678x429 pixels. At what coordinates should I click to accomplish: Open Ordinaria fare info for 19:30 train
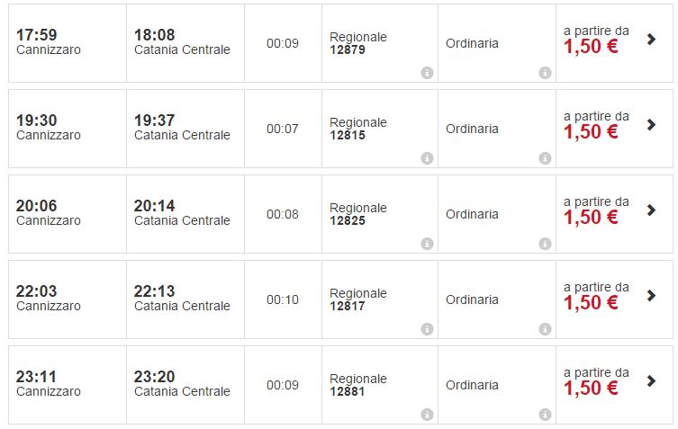545,158
